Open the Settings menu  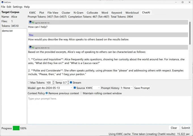18,7
